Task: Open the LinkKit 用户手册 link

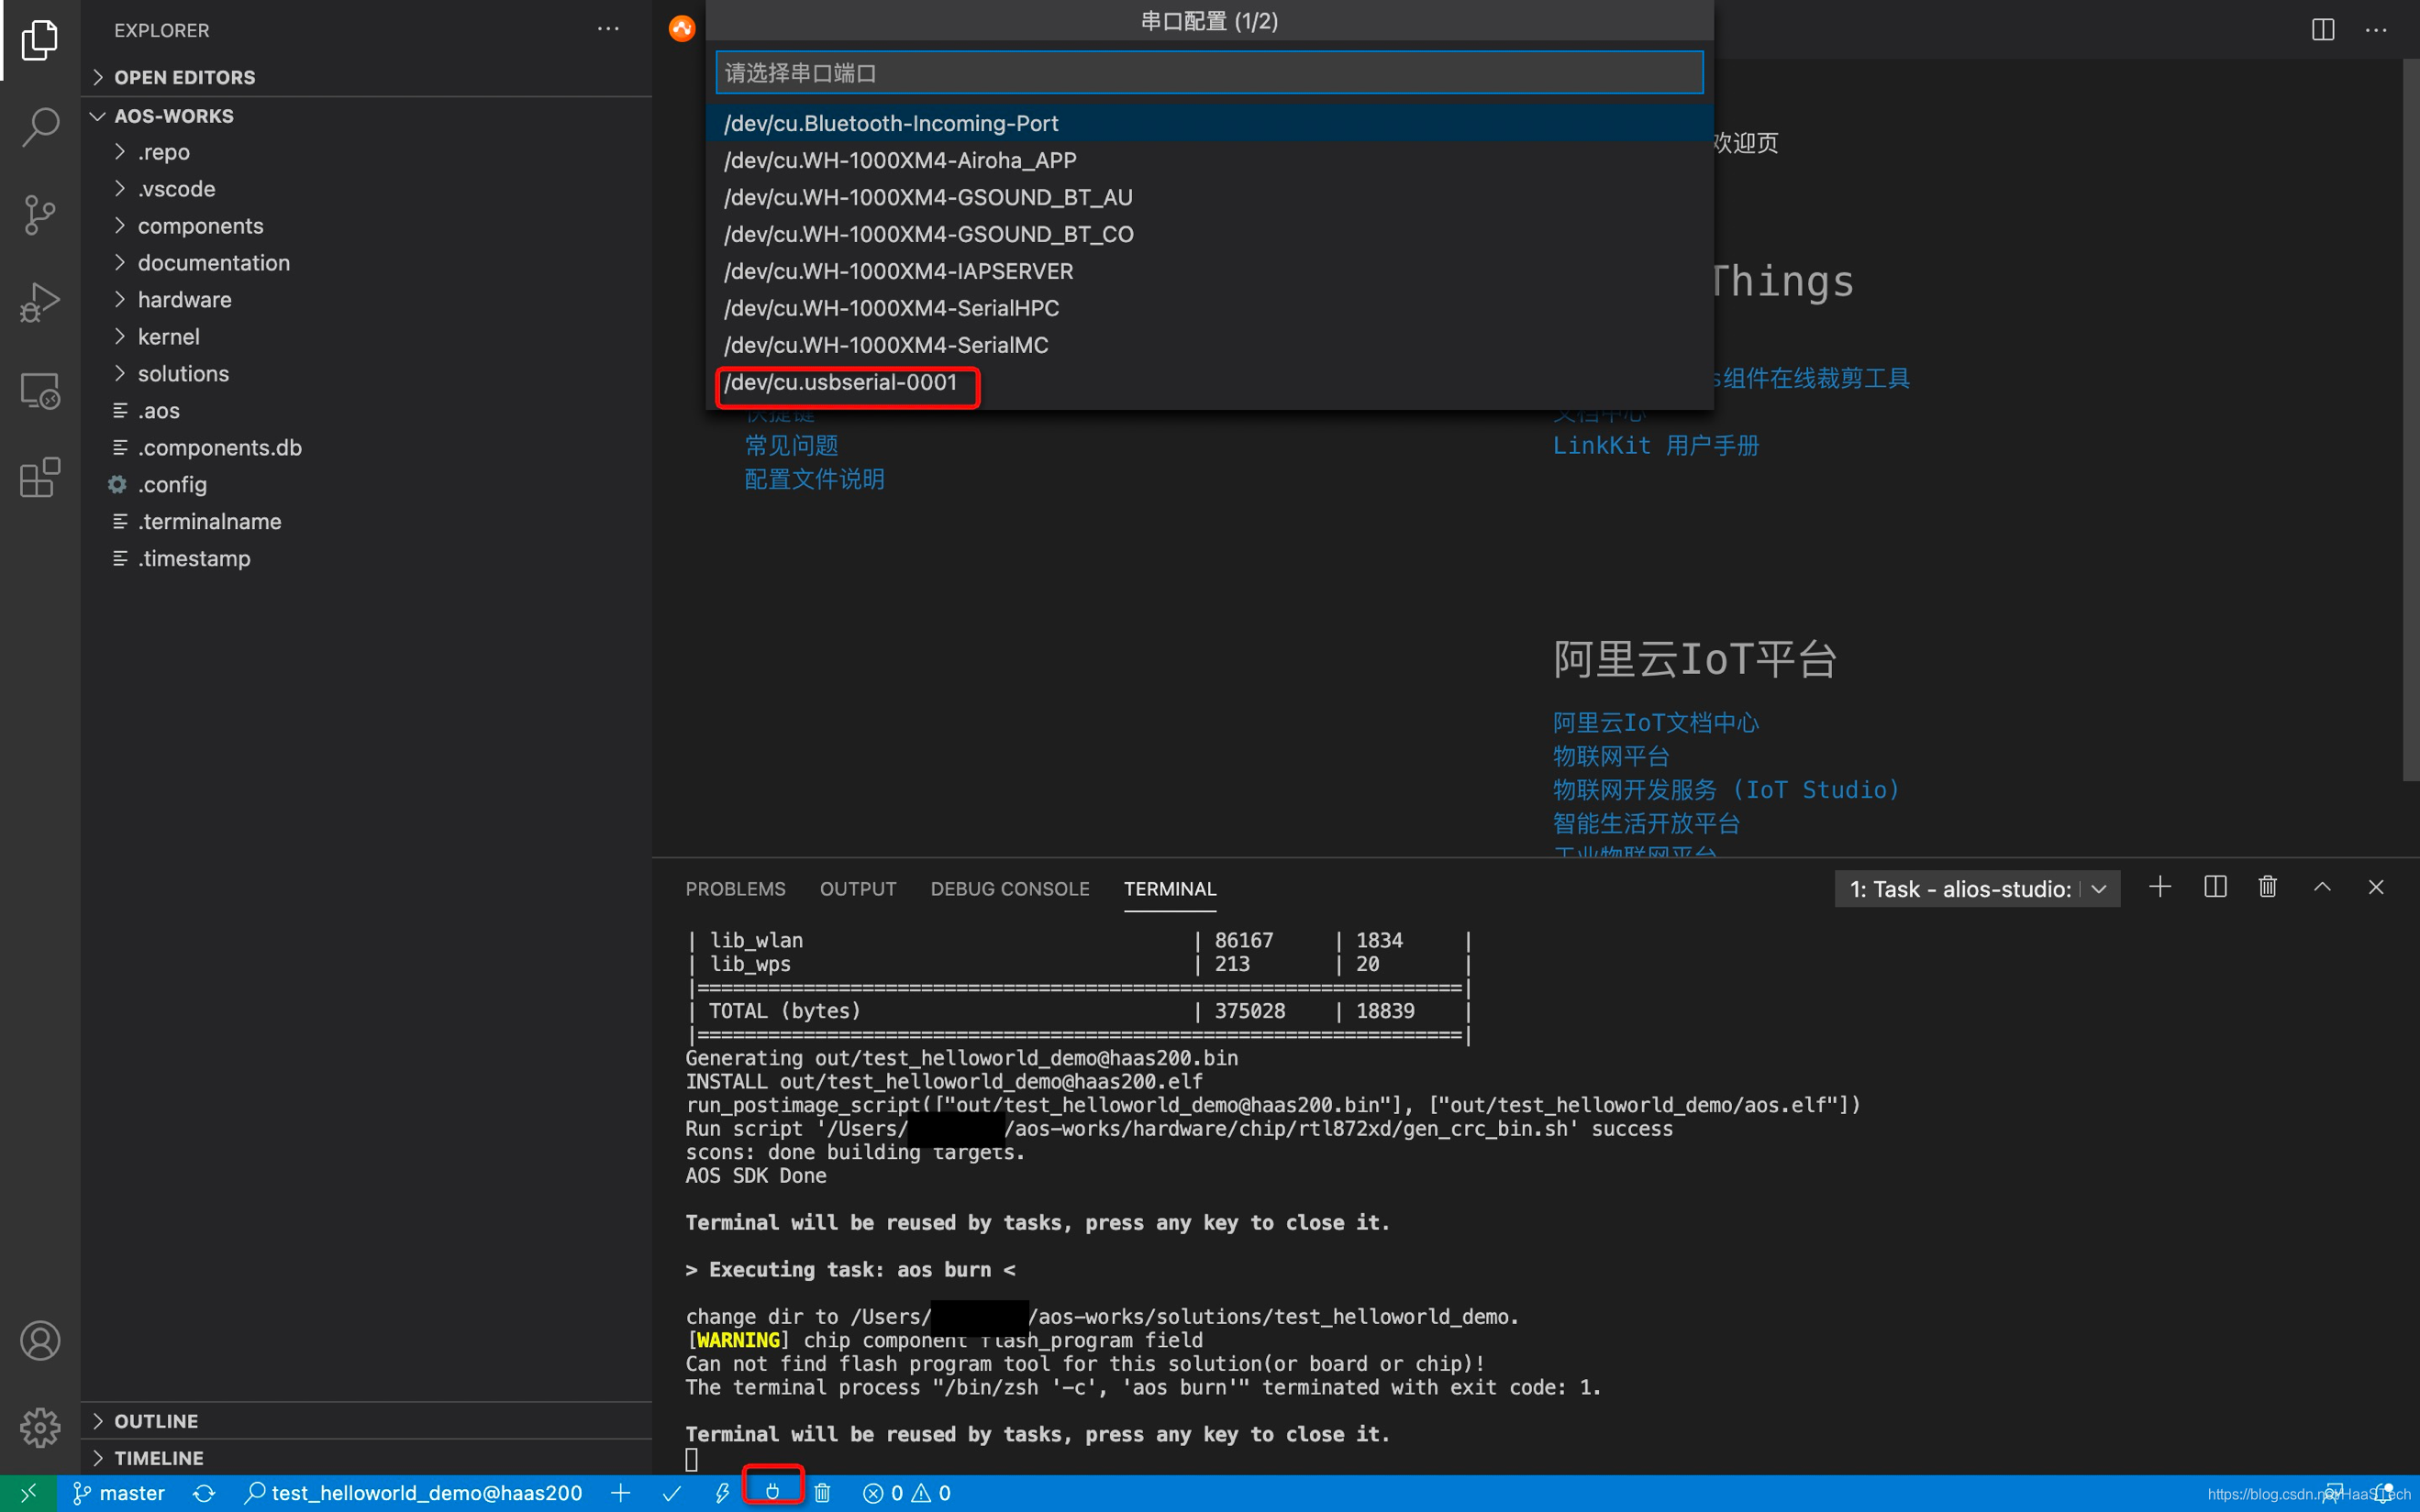Action: 1655,446
